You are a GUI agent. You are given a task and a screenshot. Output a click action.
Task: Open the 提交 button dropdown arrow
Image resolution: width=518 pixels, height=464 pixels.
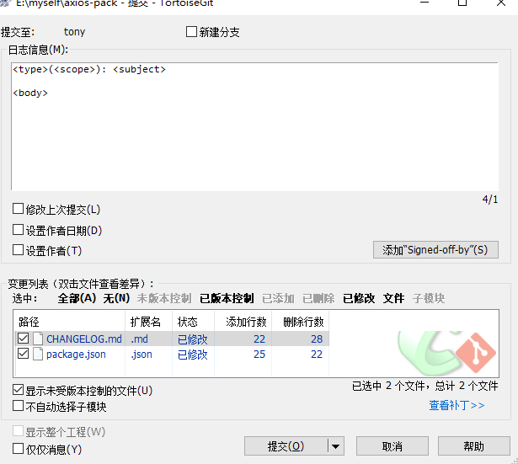(x=336, y=446)
